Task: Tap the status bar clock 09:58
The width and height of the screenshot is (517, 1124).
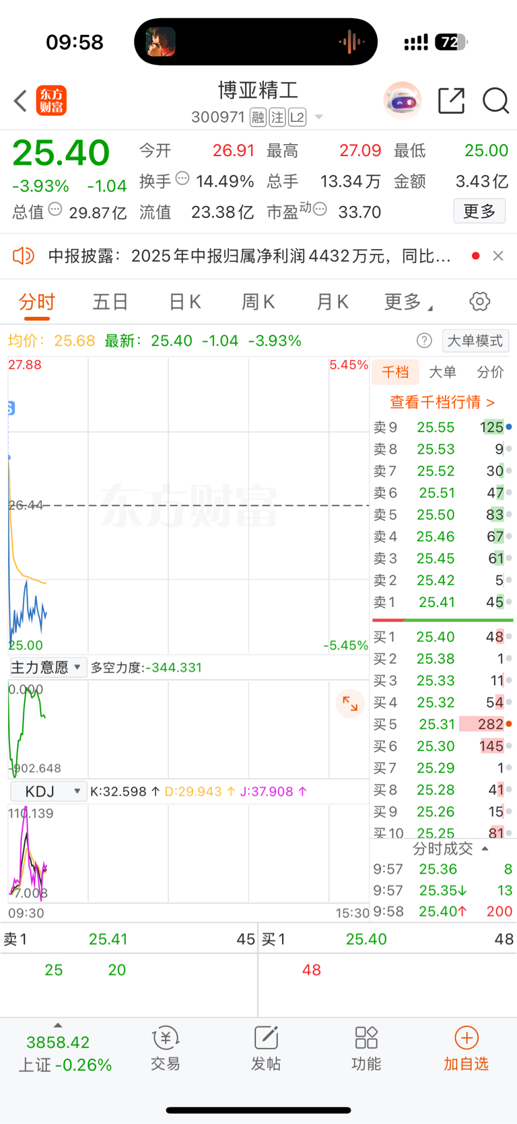Action: click(x=75, y=42)
